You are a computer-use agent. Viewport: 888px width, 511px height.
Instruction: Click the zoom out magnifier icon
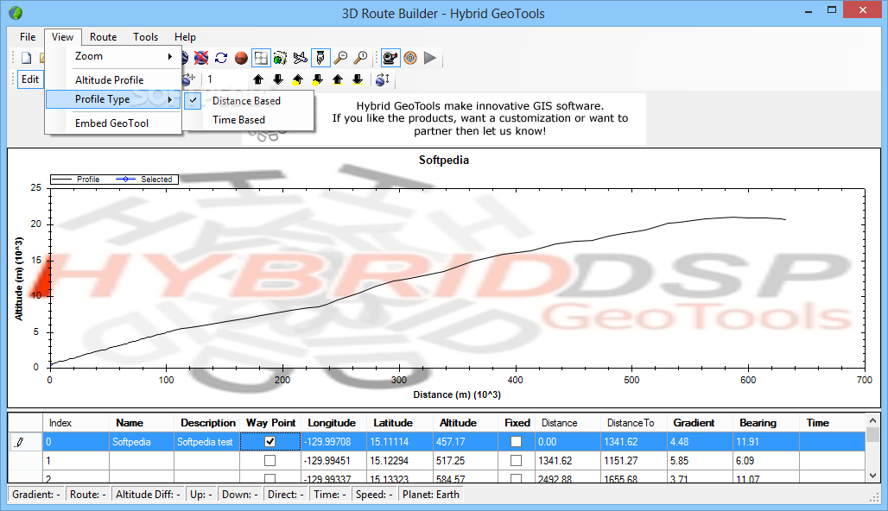tap(340, 58)
